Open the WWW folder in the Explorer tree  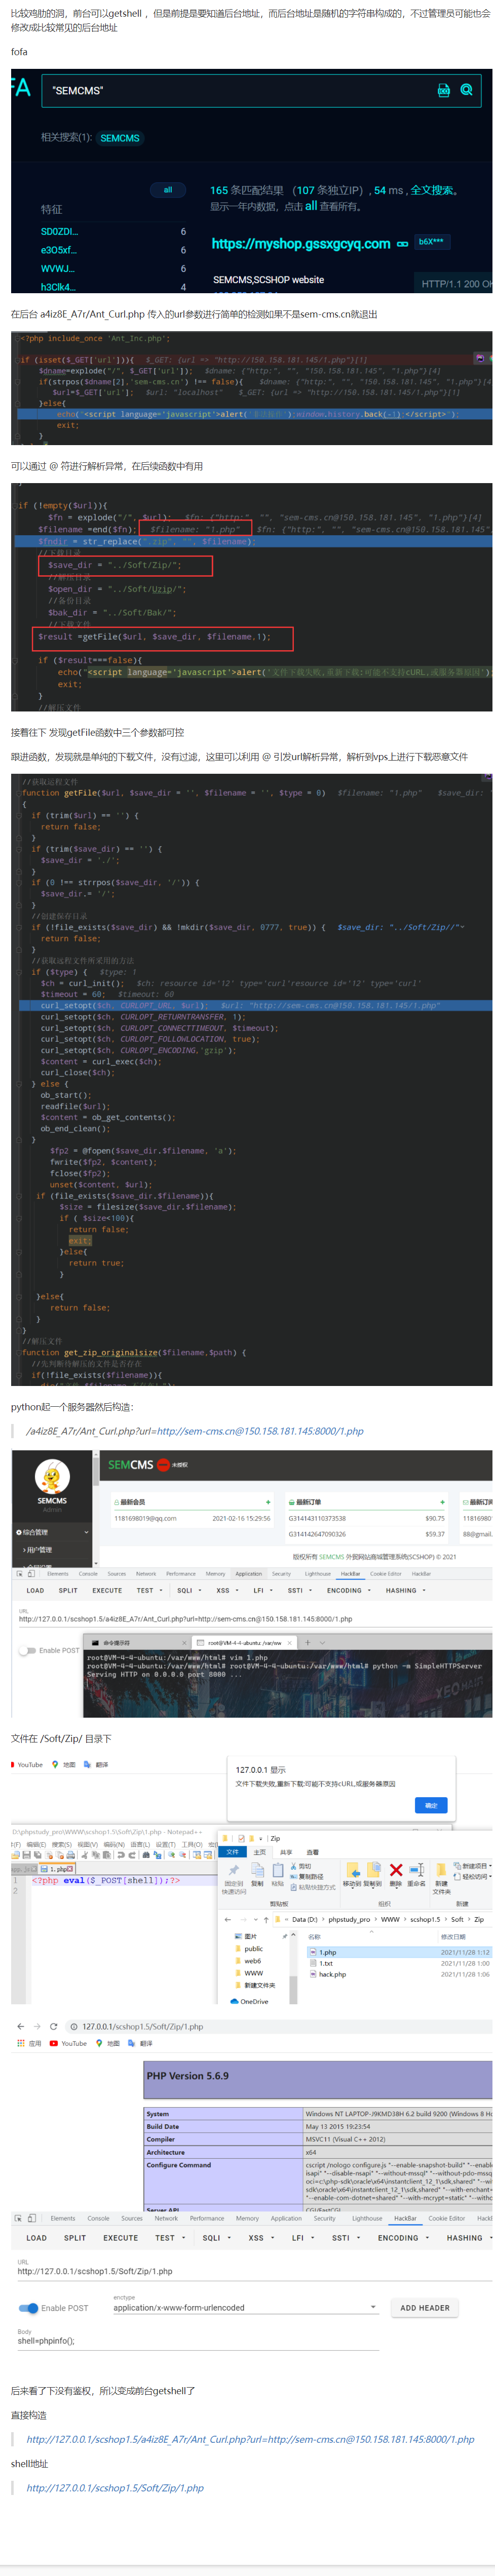point(249,1973)
